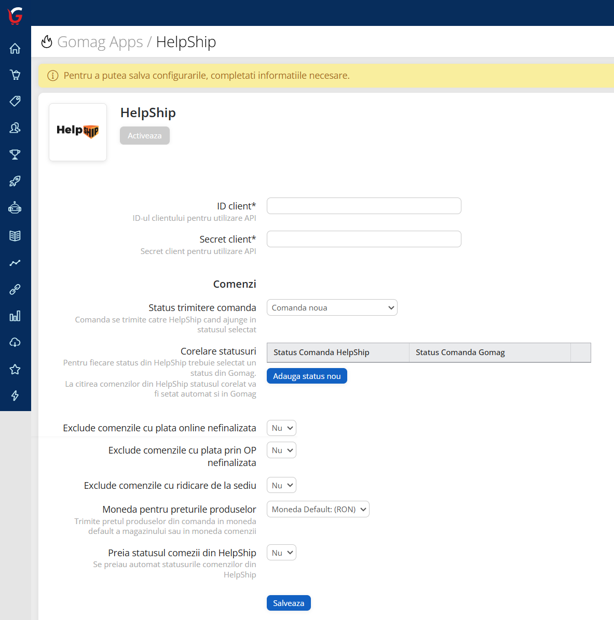Image resolution: width=614 pixels, height=620 pixels.
Task: Click the Moneda pentru preturile produselor label
Action: [x=180, y=509]
